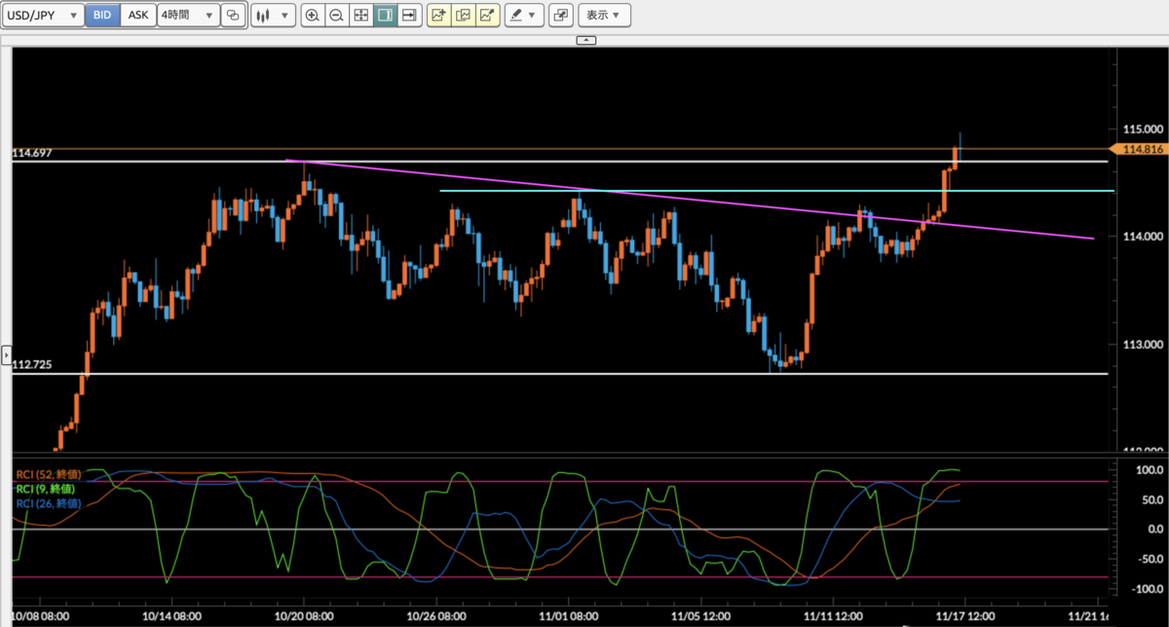This screenshot has height=627, width=1169.
Task: Switch to the ASK price view
Action: 137,15
